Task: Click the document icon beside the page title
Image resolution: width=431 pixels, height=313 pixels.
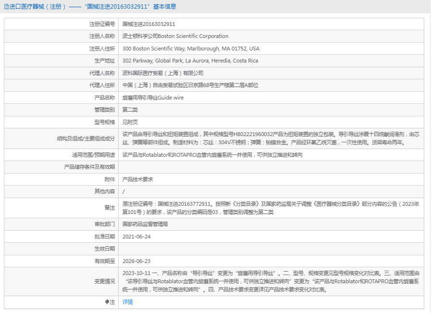Action: point(7,7)
